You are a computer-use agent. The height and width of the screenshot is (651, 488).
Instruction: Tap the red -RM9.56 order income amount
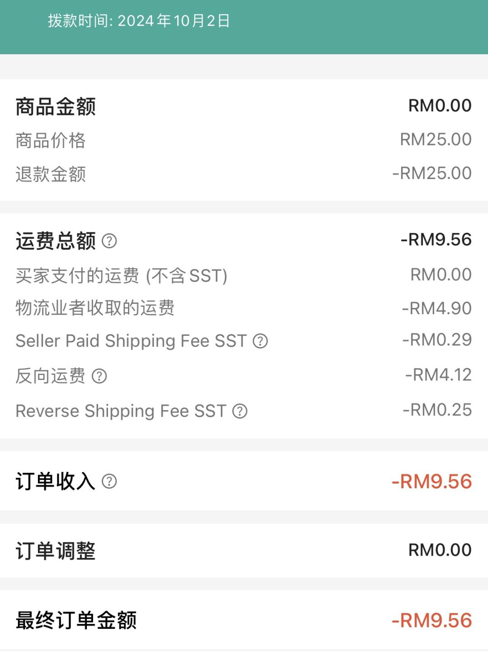click(432, 481)
